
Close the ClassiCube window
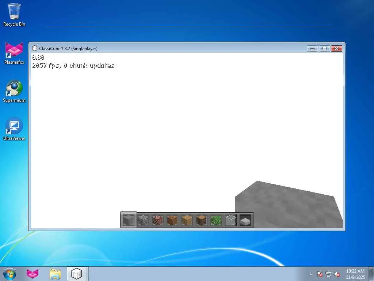pos(336,49)
